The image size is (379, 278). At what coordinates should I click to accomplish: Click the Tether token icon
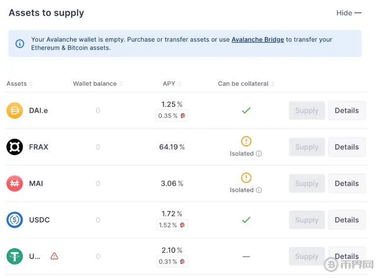[x=15, y=256]
